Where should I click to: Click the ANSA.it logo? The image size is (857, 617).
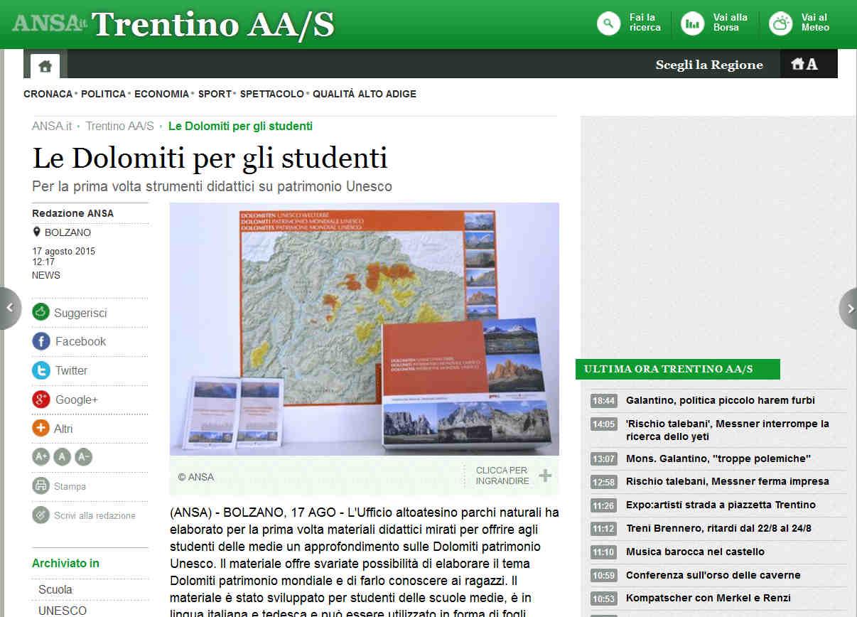49,23
